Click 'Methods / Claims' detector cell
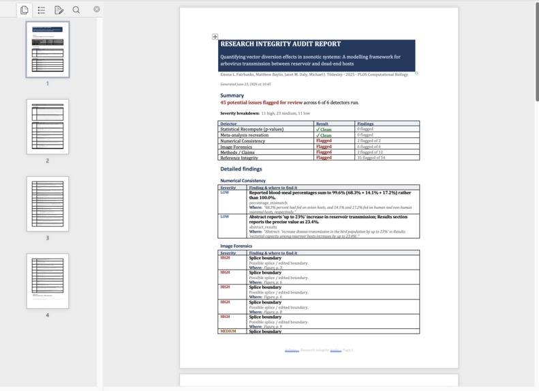Image resolution: width=539 pixels, height=391 pixels. [266, 152]
